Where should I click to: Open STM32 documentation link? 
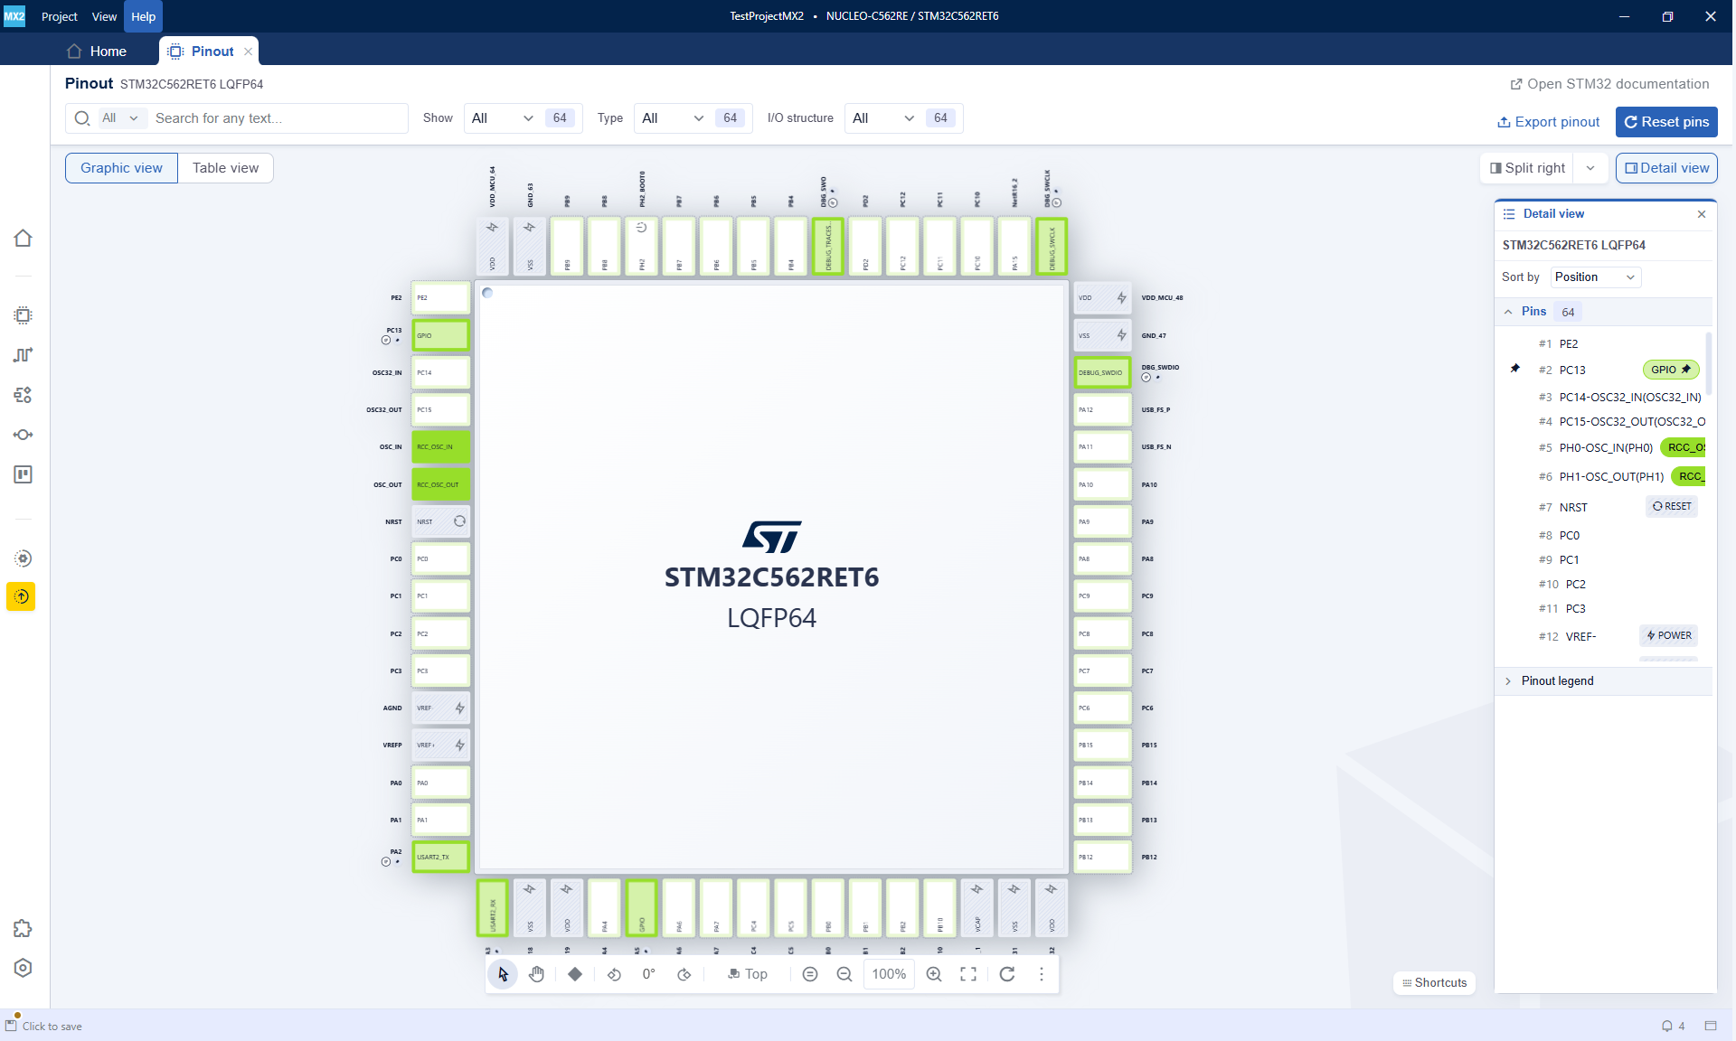(1609, 84)
